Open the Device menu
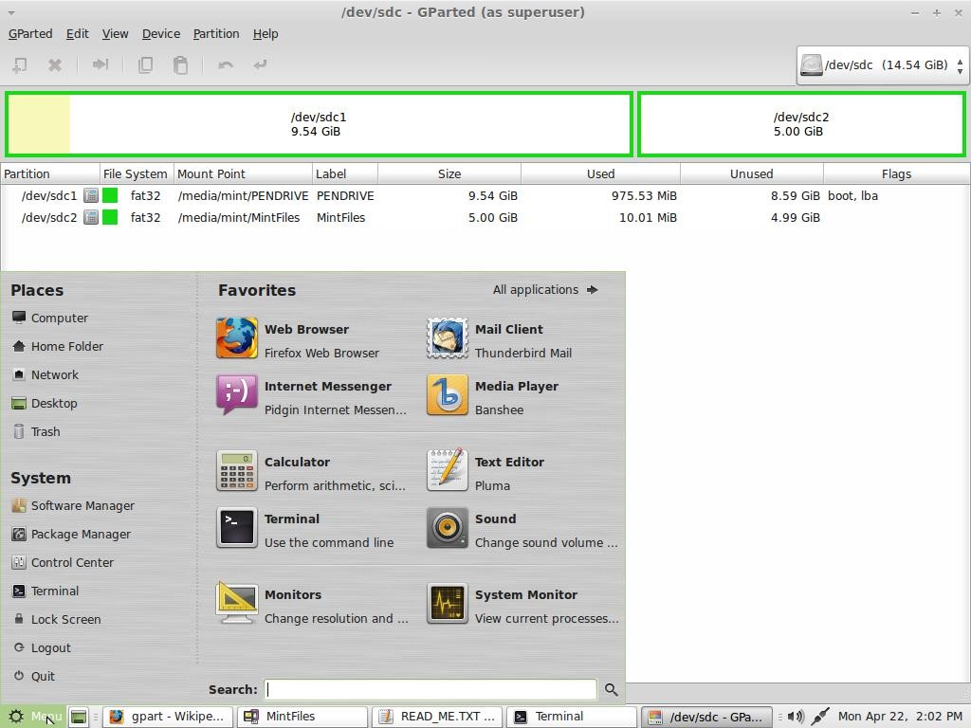 [x=160, y=33]
